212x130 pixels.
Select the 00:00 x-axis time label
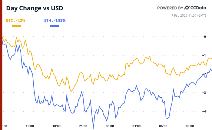(x=110, y=126)
